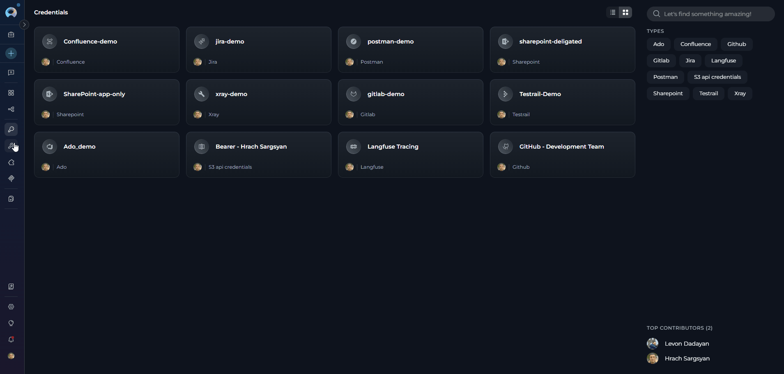Click the gitlab-demo card's Gitlab icon

354,94
